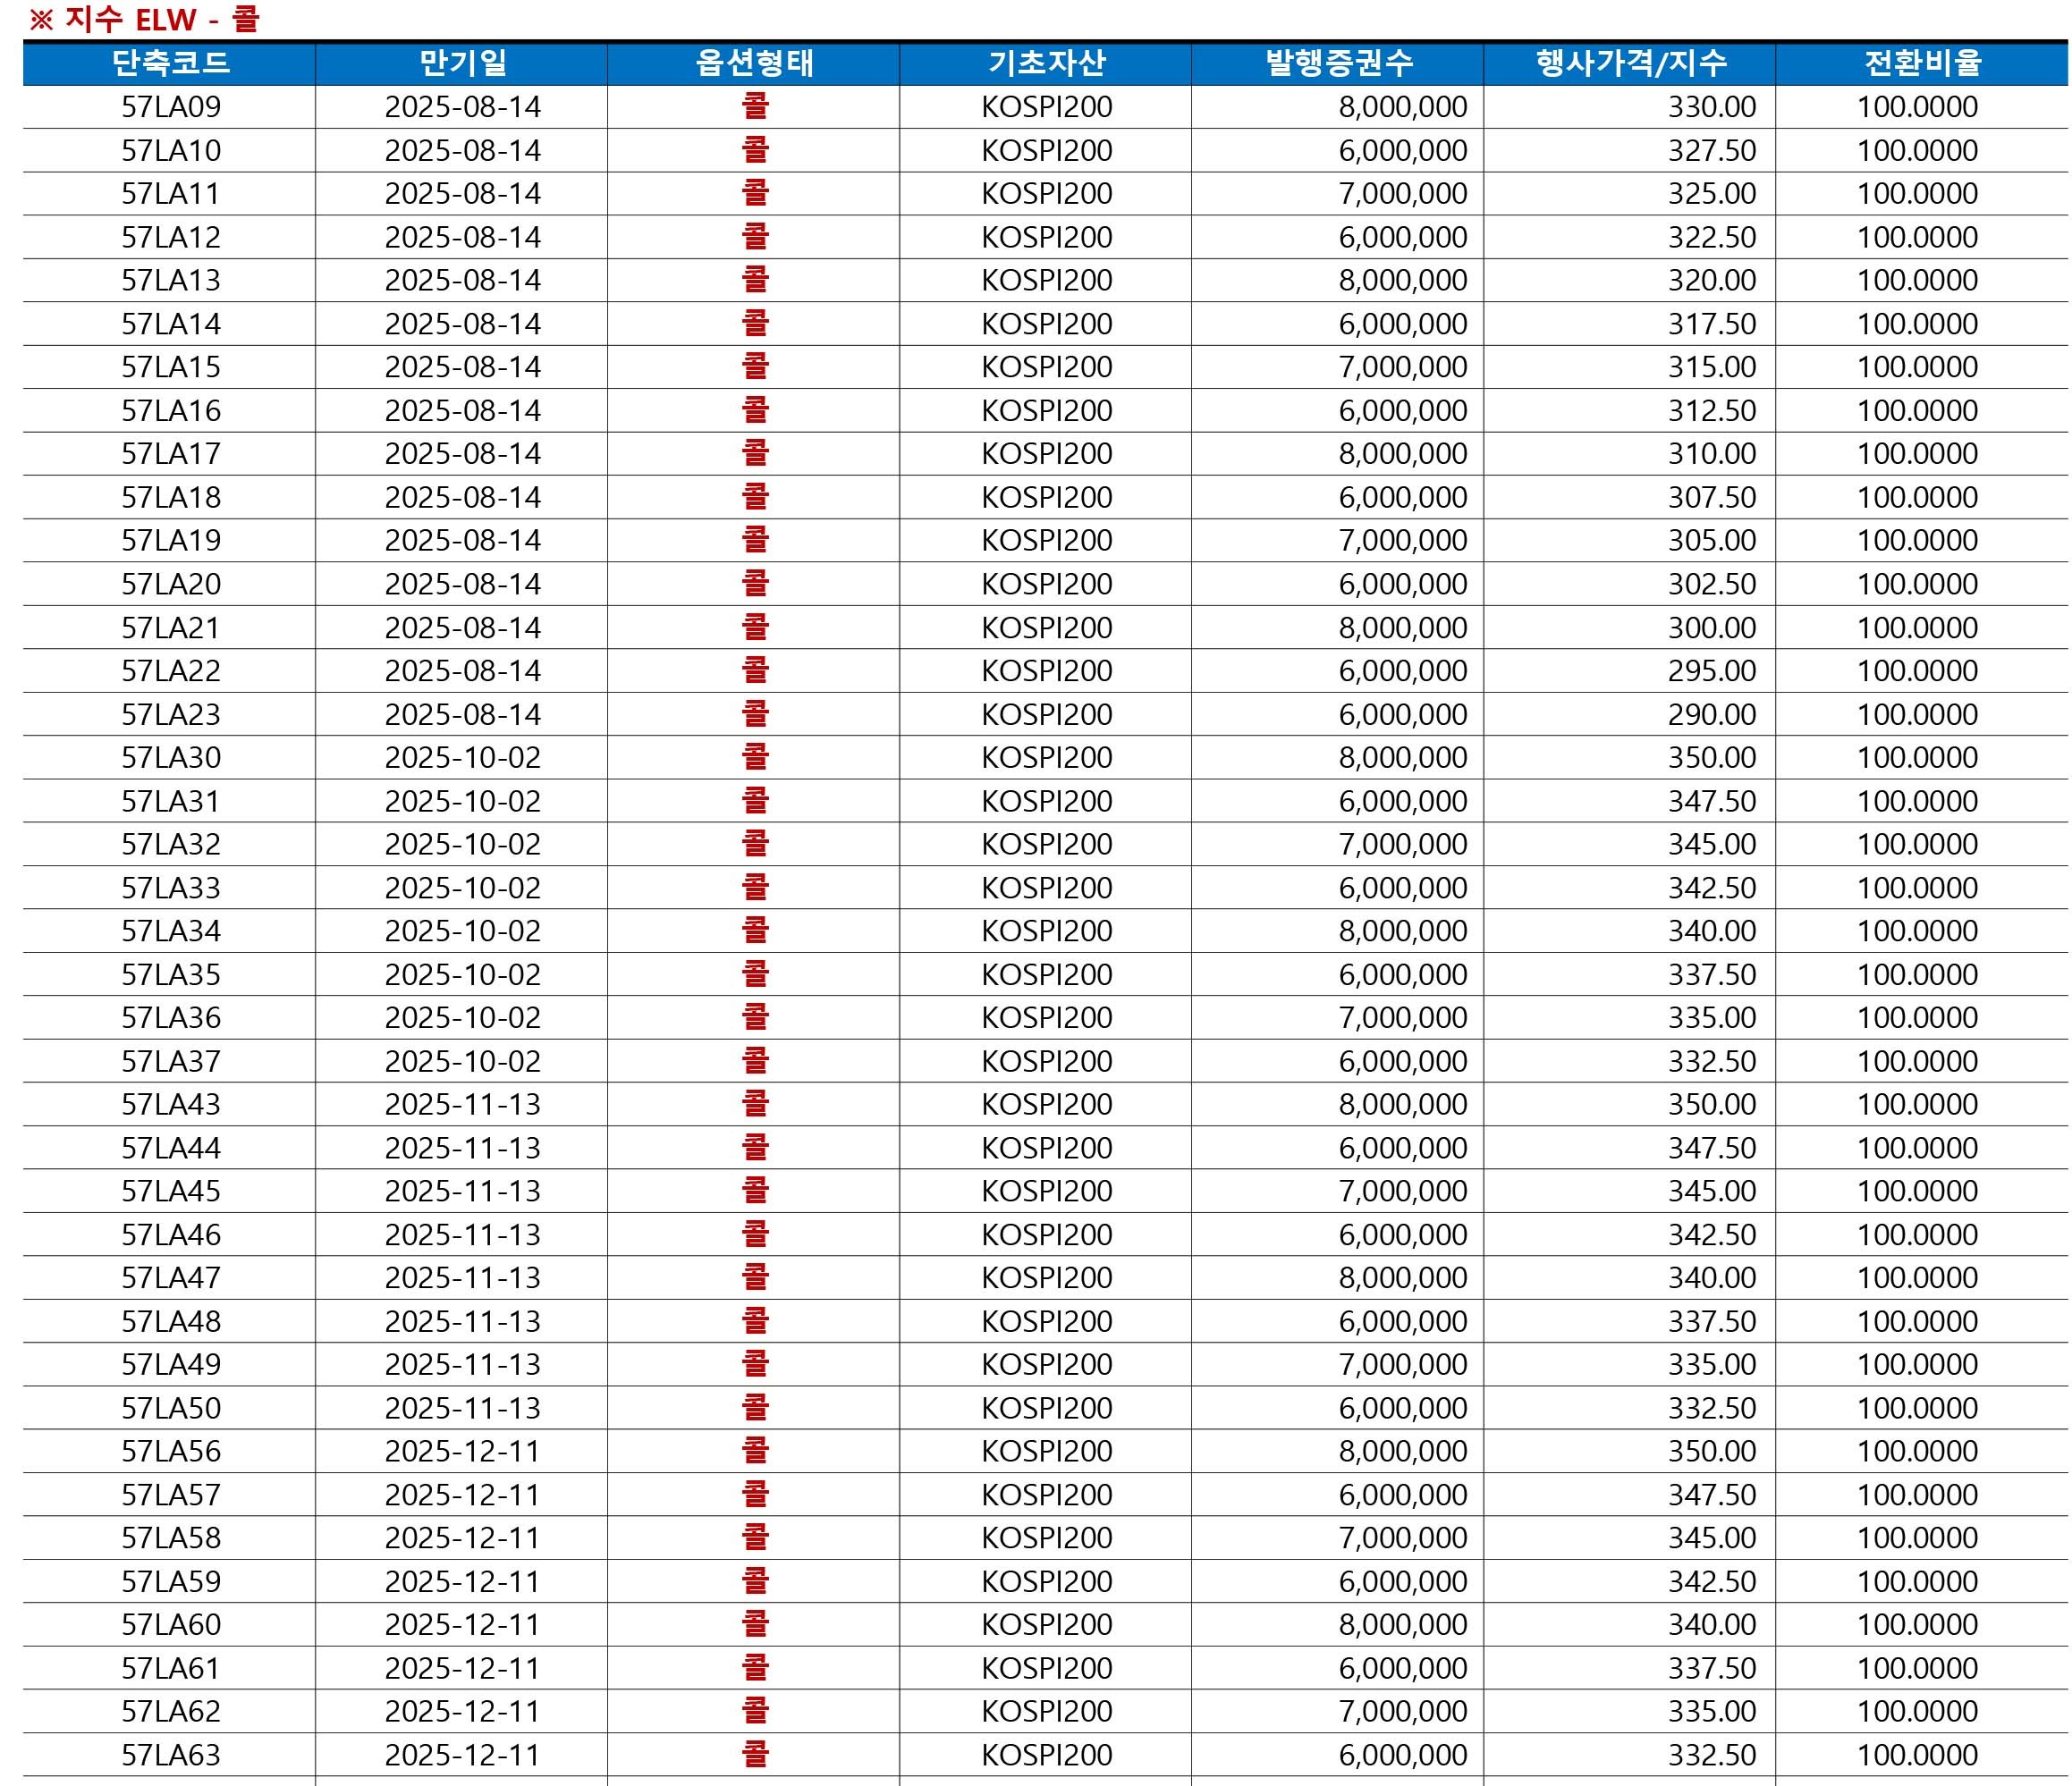Click strike price 327.50 in row 57LA10
The width and height of the screenshot is (2072, 1786).
1711,151
